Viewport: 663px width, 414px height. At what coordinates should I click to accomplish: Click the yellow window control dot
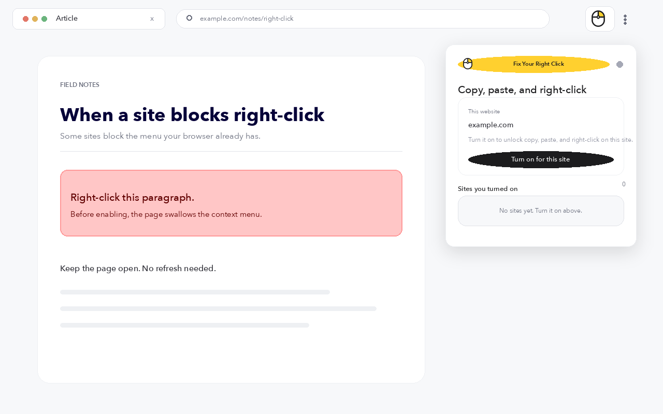(x=35, y=19)
